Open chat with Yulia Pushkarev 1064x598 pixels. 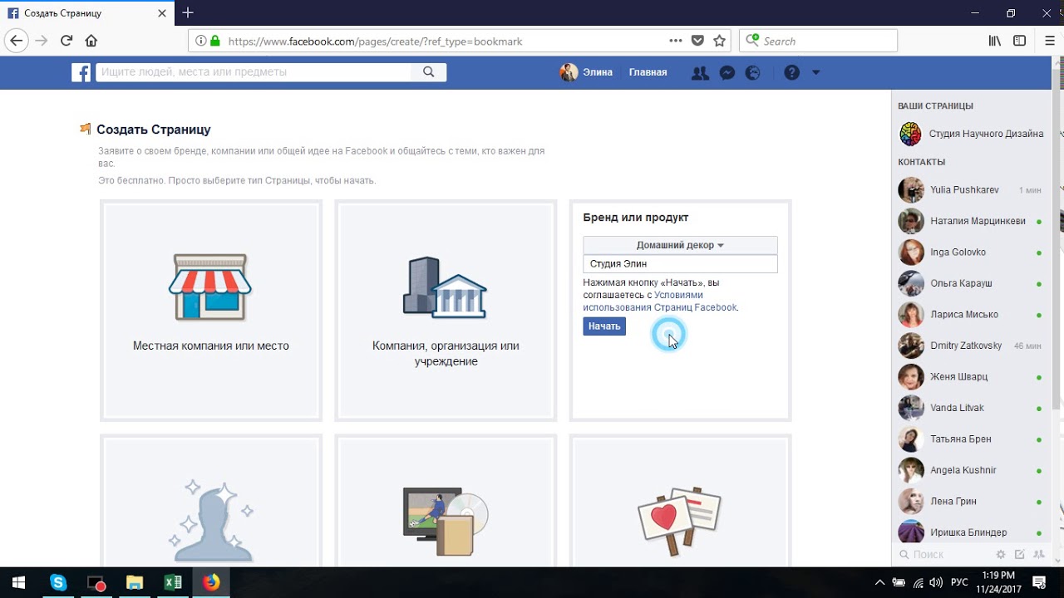click(x=971, y=190)
